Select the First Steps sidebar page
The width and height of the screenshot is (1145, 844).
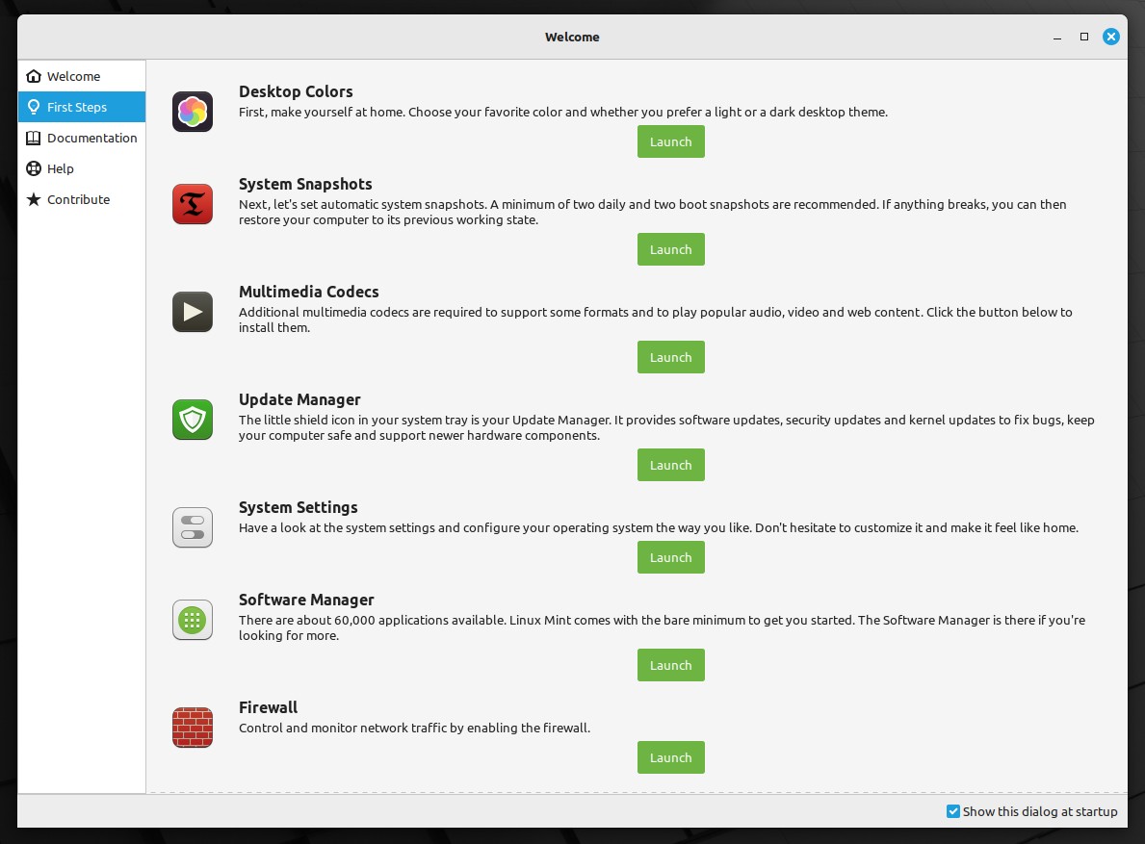pyautogui.click(x=82, y=107)
